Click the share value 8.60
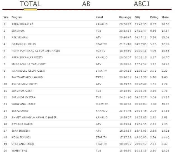 [164, 78]
